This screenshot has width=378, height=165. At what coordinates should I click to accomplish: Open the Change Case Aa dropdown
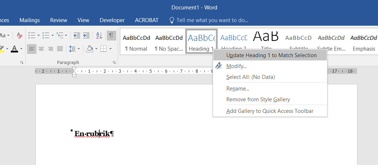pyautogui.click(x=5, y=35)
